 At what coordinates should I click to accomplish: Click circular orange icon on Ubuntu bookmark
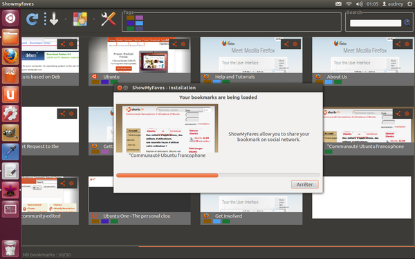point(183,44)
